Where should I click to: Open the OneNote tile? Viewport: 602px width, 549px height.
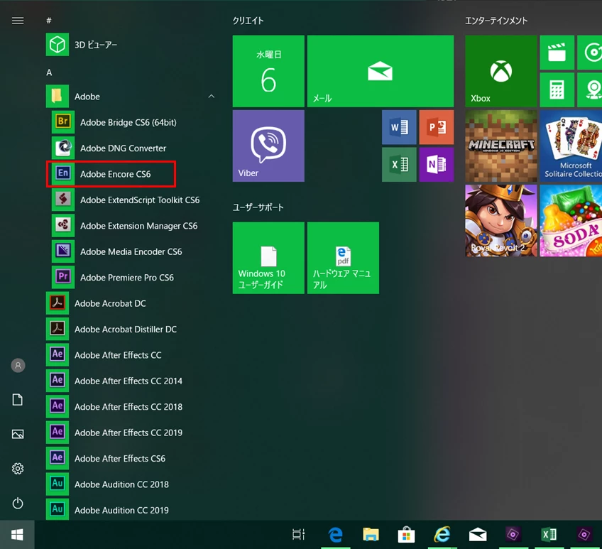pos(437,165)
